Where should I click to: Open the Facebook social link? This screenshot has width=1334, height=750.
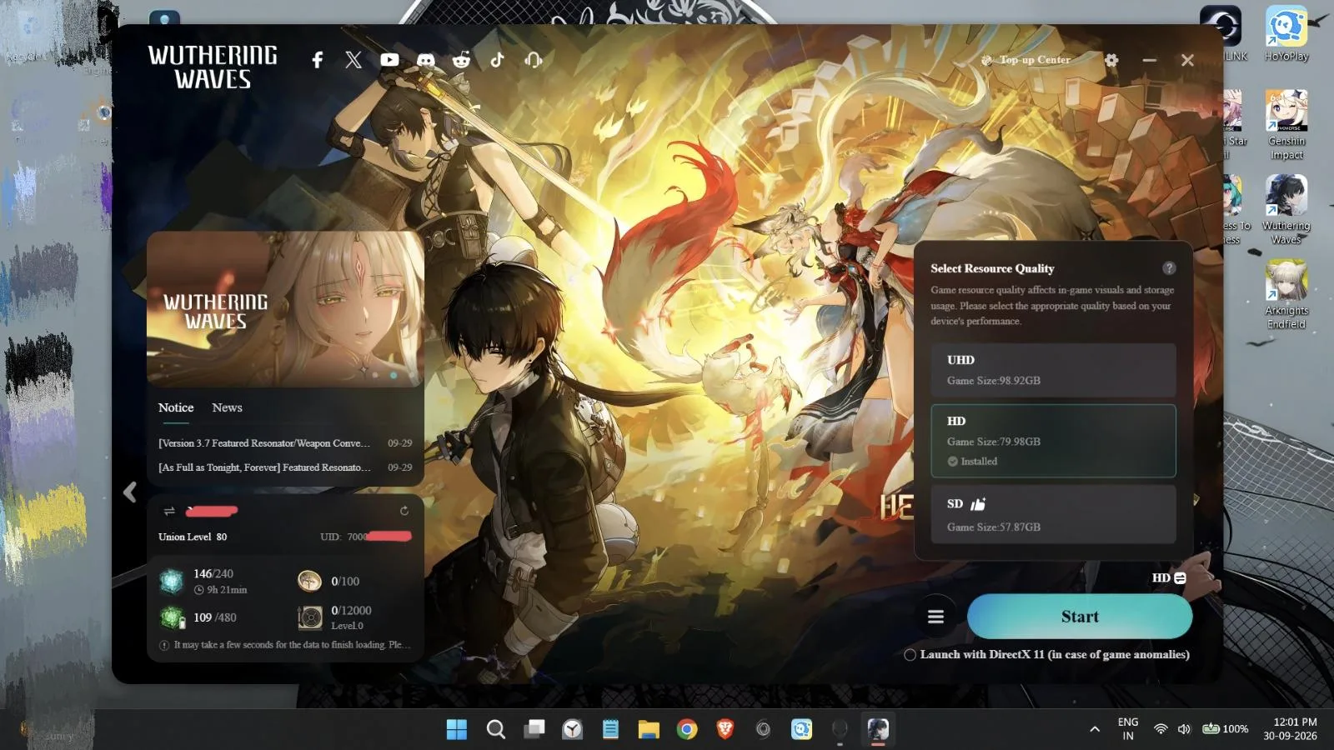tap(317, 60)
